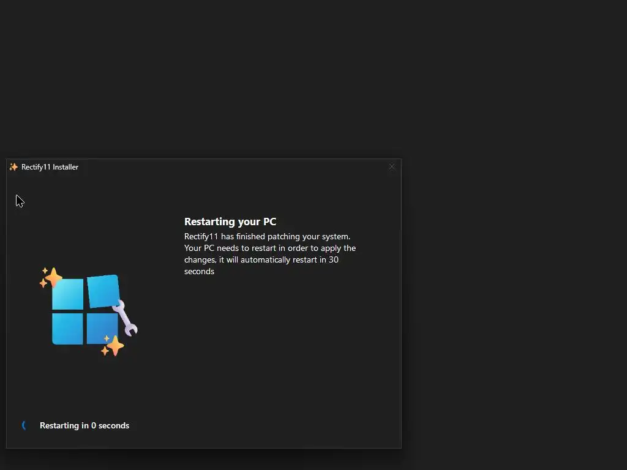The width and height of the screenshot is (627, 470).
Task: Click the 'Rectify11 has finished patching' paragraph
Action: [270, 254]
